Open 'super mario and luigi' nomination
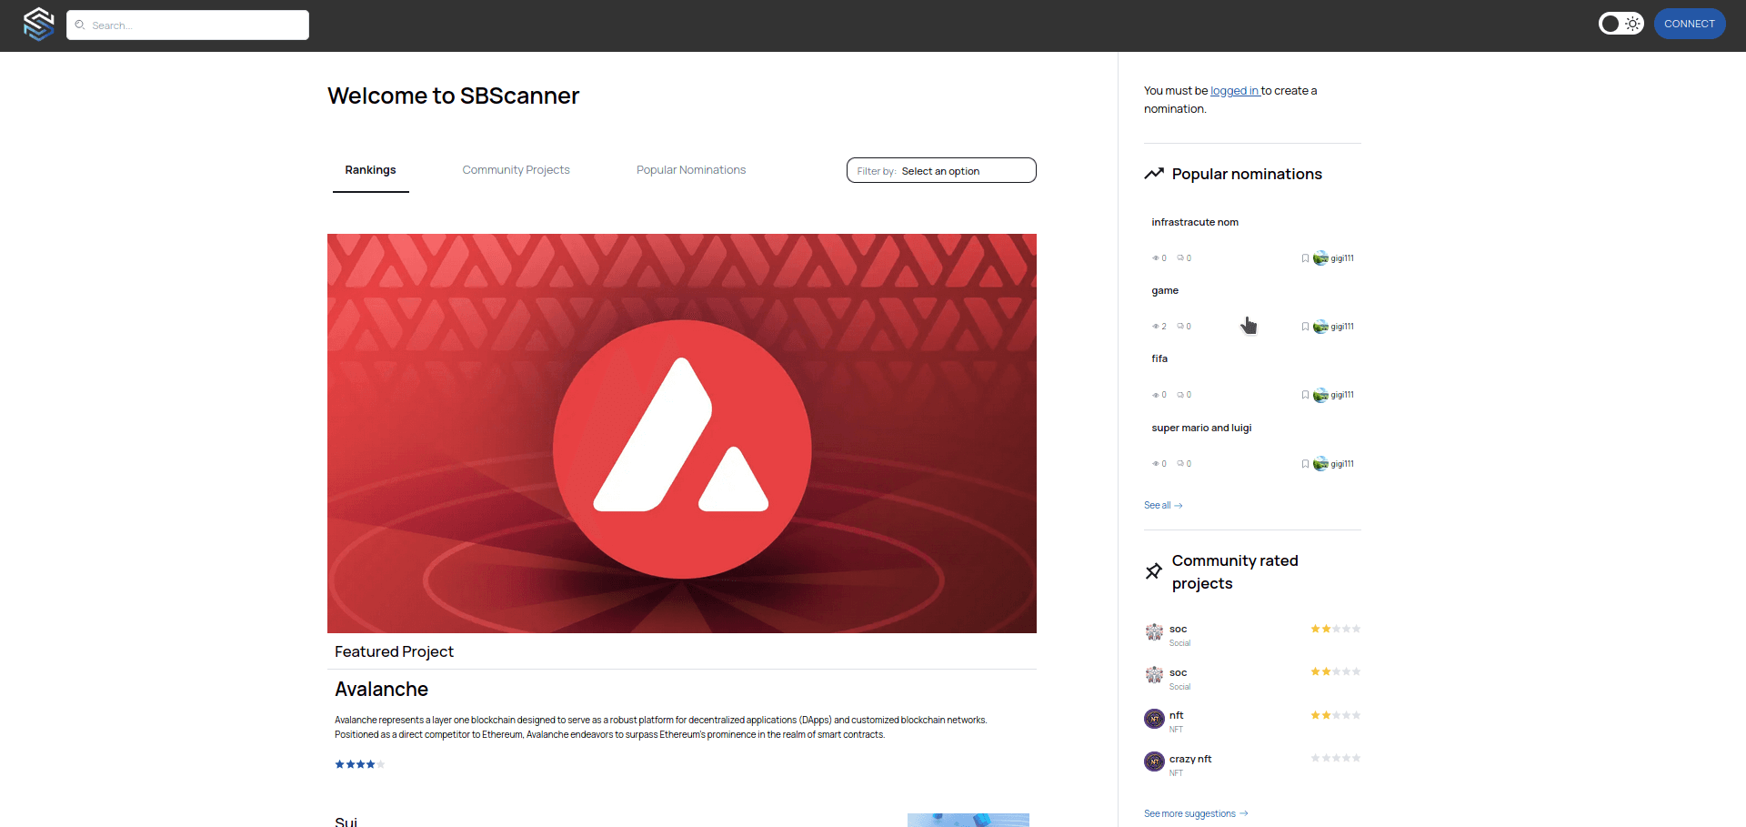This screenshot has width=1746, height=827. point(1201,428)
